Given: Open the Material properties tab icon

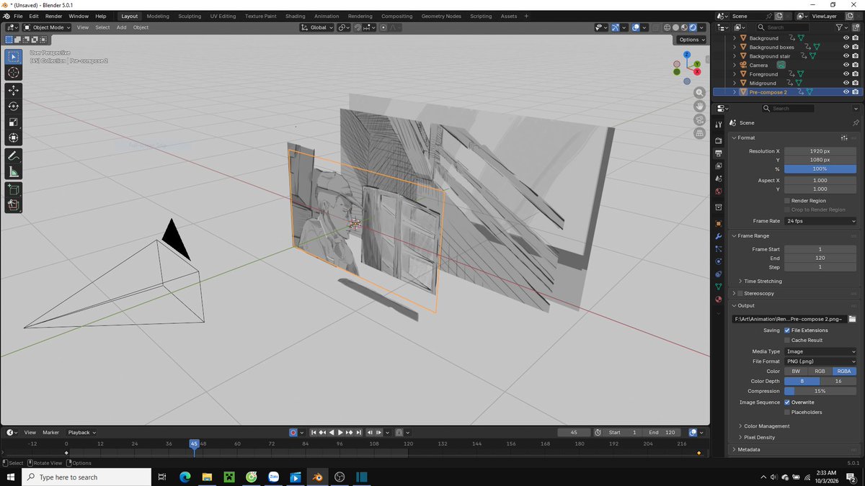Looking at the screenshot, I should (719, 299).
